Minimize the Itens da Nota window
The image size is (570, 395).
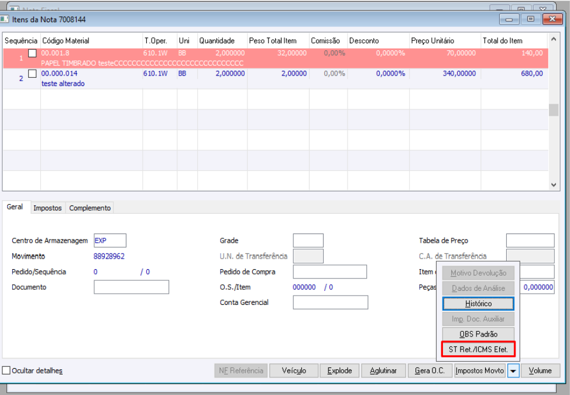coord(509,19)
